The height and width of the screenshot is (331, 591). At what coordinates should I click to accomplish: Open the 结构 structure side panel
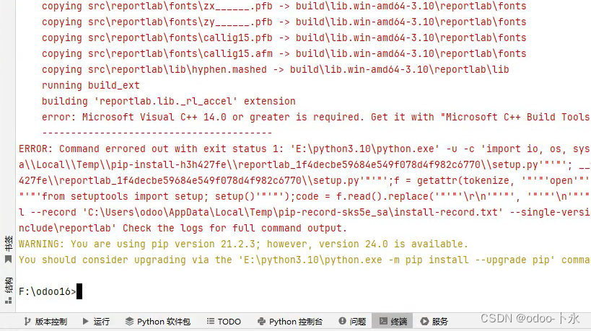[x=8, y=291]
